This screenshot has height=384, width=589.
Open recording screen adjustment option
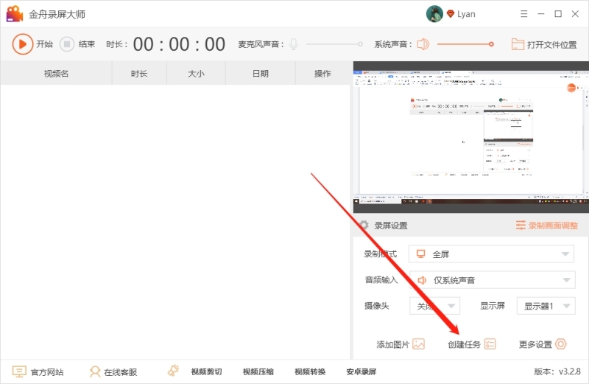coord(546,226)
